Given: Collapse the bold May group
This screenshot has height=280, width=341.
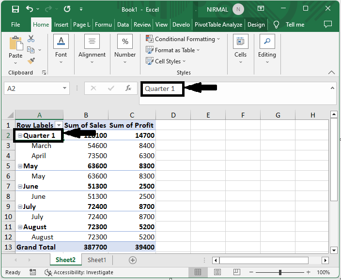Looking at the screenshot, I should point(20,166).
